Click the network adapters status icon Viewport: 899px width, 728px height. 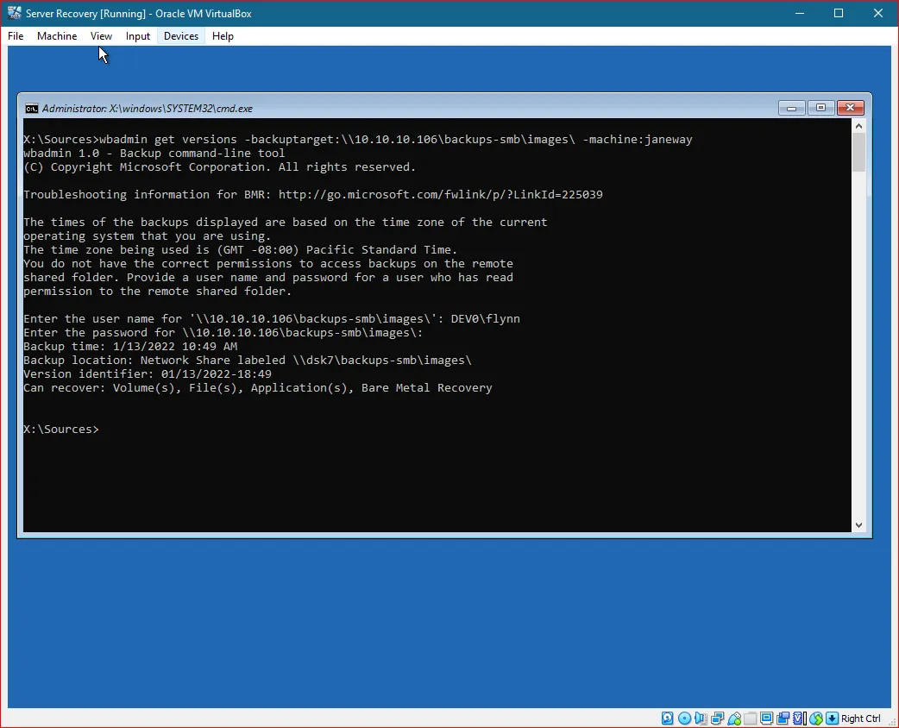click(x=716, y=718)
